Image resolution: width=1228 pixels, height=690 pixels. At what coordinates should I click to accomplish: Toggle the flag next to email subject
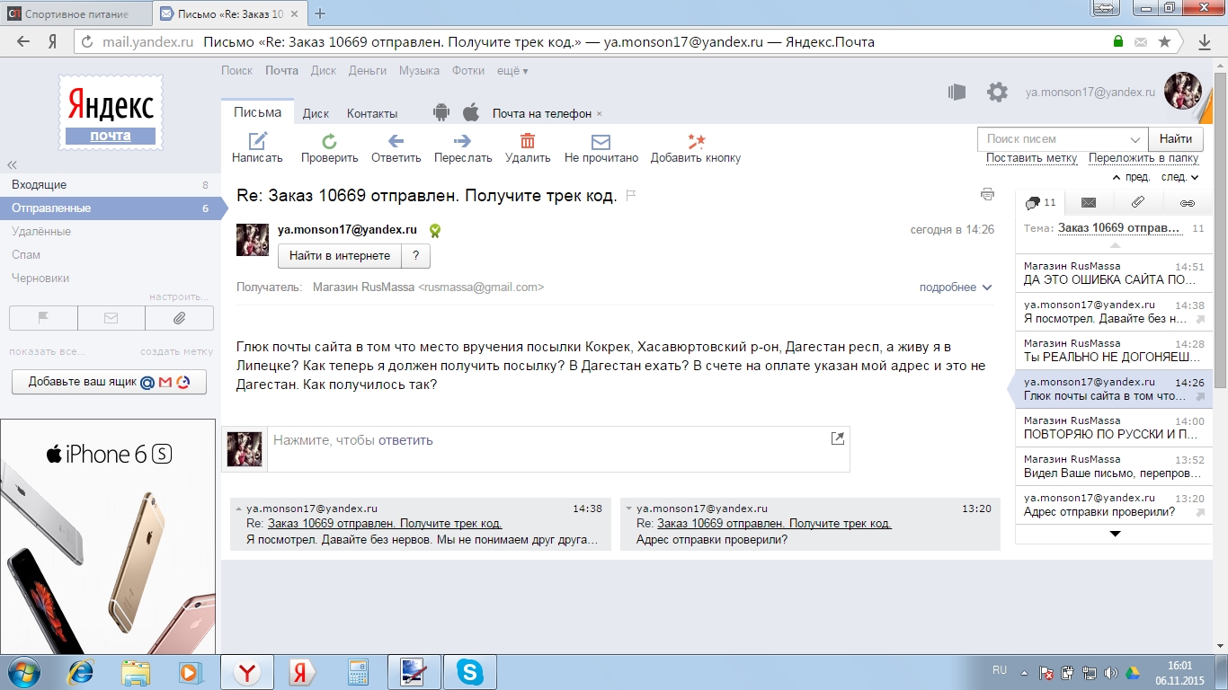coord(631,195)
